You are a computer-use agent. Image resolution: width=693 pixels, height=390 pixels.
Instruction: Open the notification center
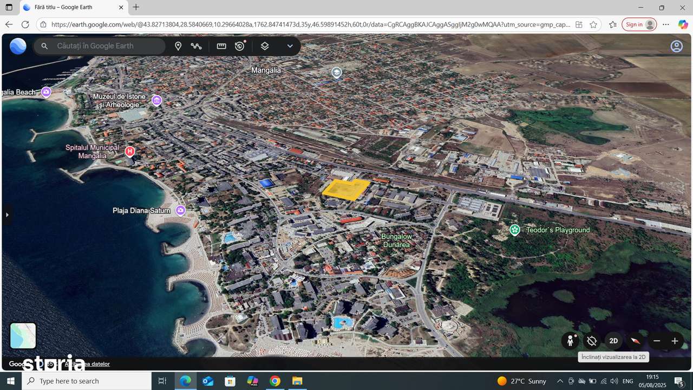[679, 381]
